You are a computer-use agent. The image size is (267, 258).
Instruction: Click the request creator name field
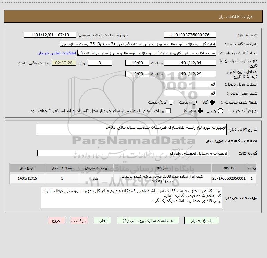point(147,53)
